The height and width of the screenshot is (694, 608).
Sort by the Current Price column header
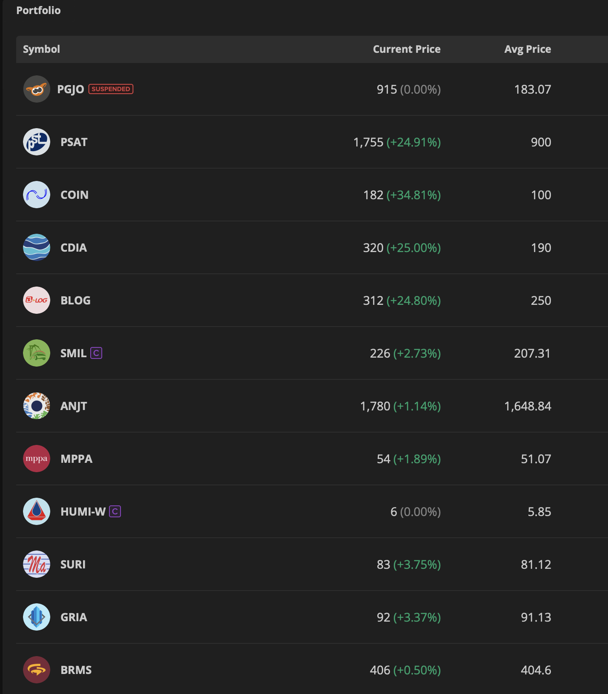(407, 49)
